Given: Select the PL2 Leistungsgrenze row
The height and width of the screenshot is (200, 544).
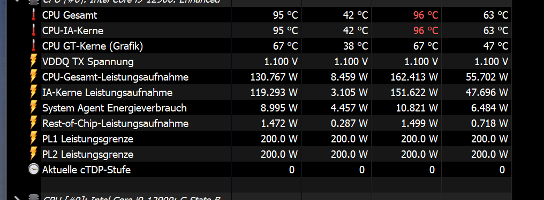Looking at the screenshot, I should click(276, 154).
